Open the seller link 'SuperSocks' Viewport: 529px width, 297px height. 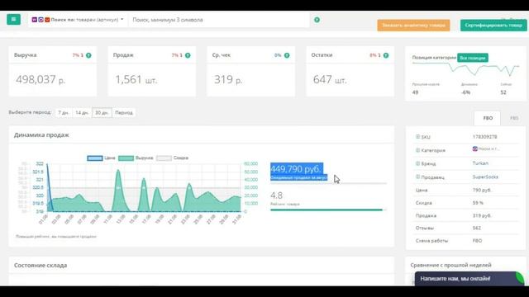[x=485, y=177]
